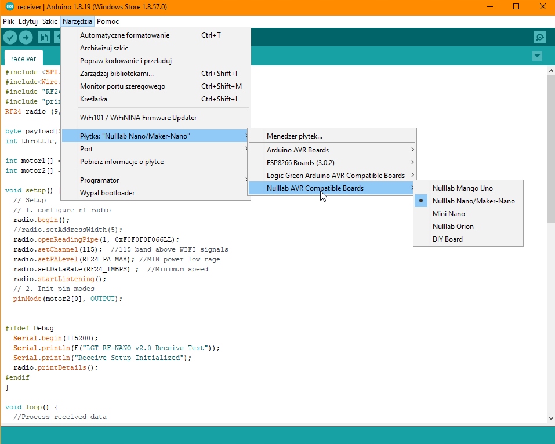Click Wypal bootloader menu entry
This screenshot has height=444, width=555.
tap(107, 193)
